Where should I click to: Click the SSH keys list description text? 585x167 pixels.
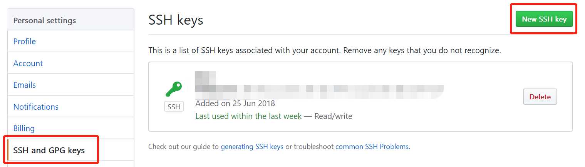pyautogui.click(x=324, y=50)
